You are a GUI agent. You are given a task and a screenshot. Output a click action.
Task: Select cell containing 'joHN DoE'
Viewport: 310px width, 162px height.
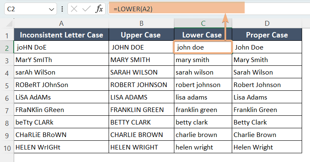coord(61,47)
